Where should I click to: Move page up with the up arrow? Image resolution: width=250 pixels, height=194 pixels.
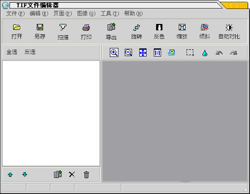click(10, 175)
